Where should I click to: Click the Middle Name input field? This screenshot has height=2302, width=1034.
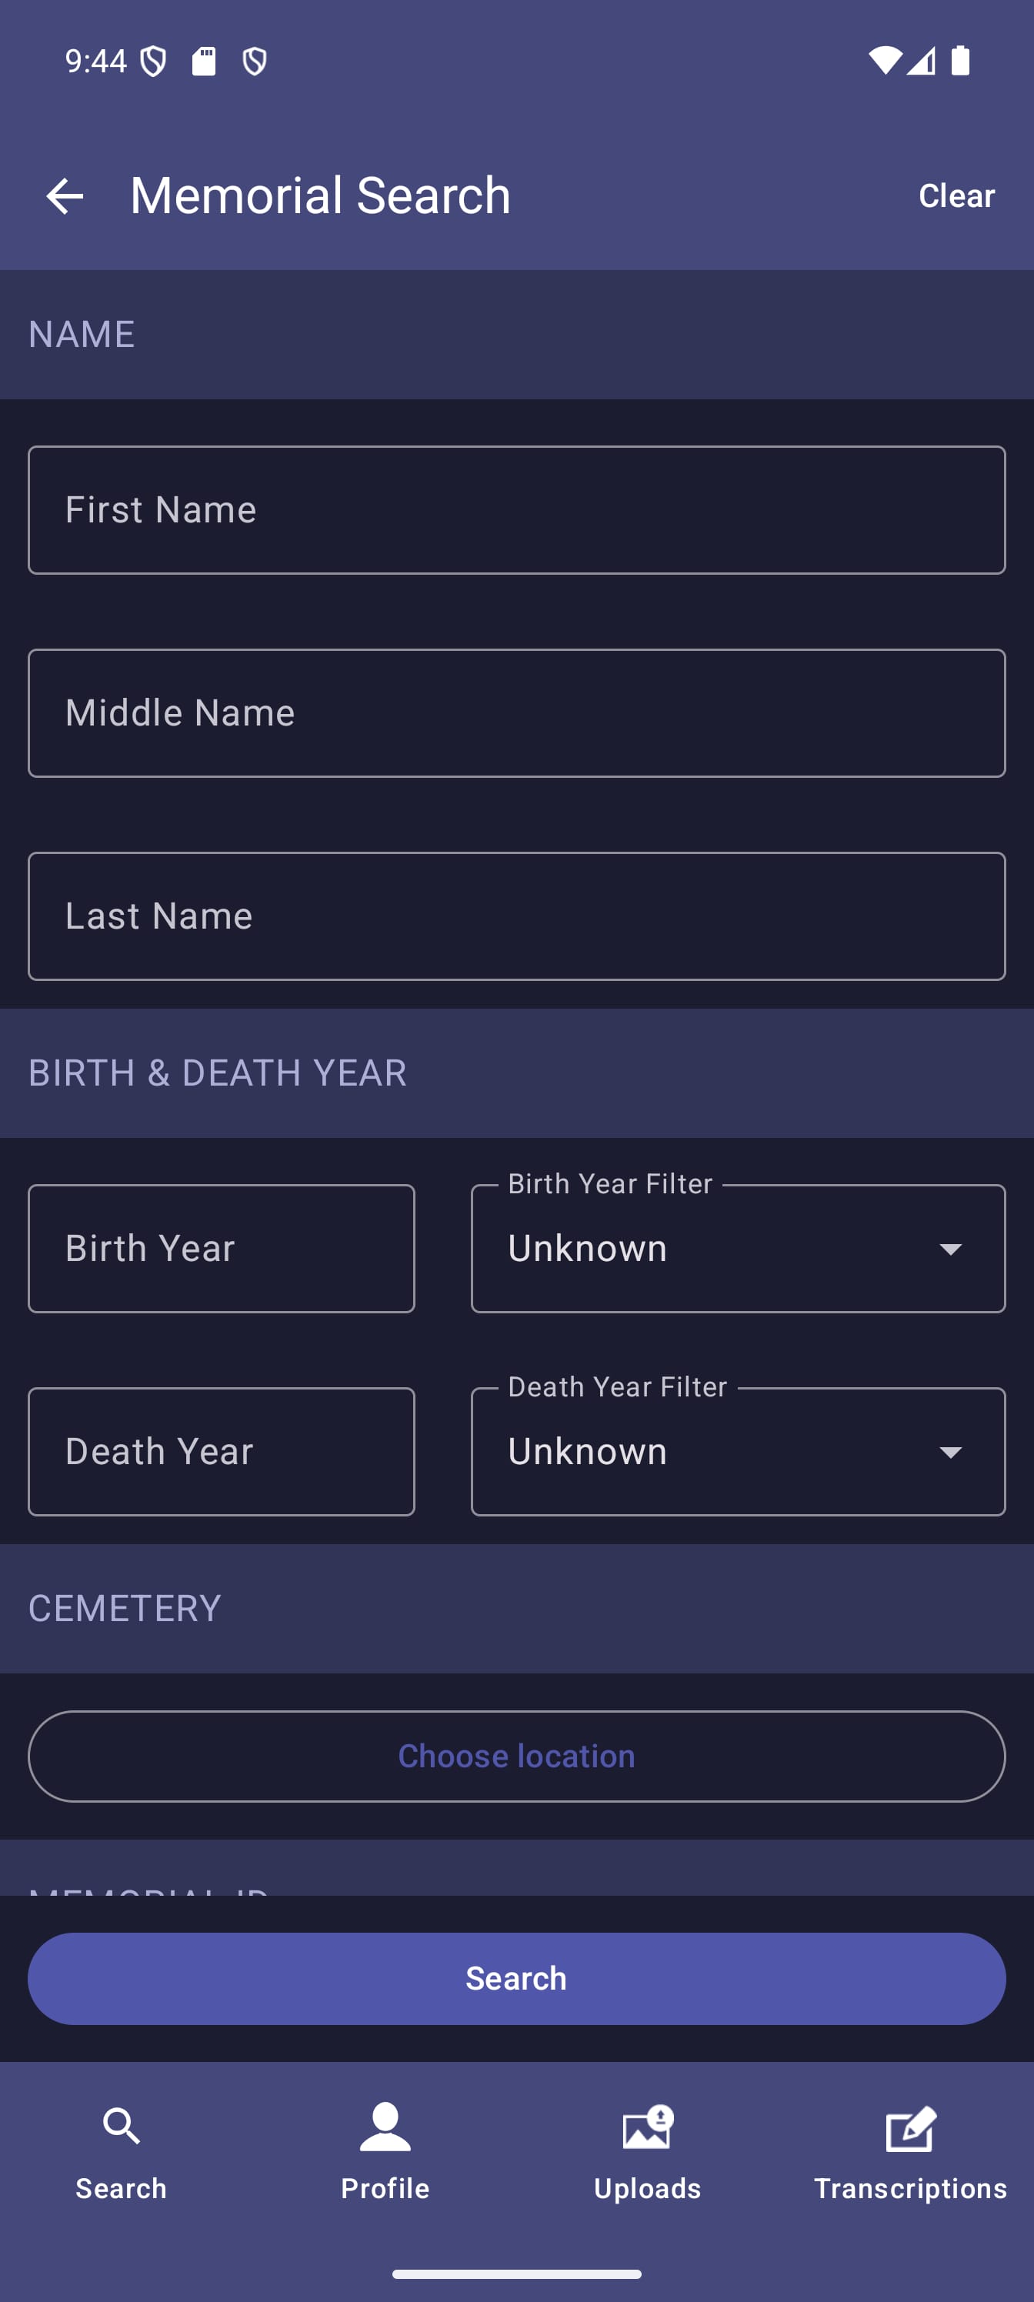[515, 712]
